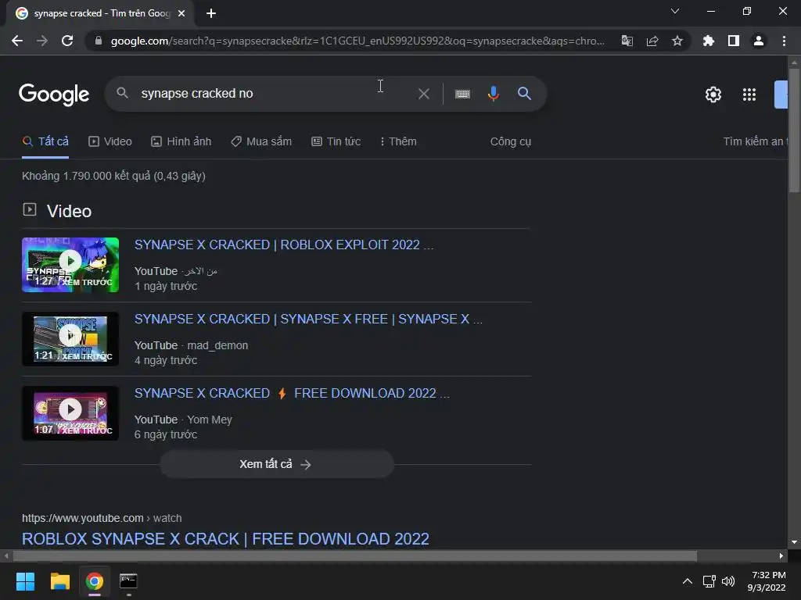Click the vertical scrollbar thumb
This screenshot has width=801, height=600.
794,130
